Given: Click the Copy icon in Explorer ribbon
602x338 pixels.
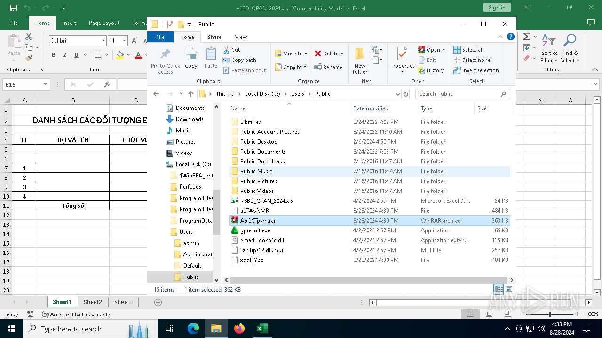Looking at the screenshot, I should click(x=191, y=54).
